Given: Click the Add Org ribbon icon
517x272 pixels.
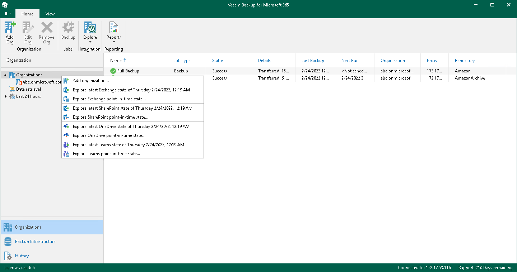Looking at the screenshot, I should coord(10,33).
